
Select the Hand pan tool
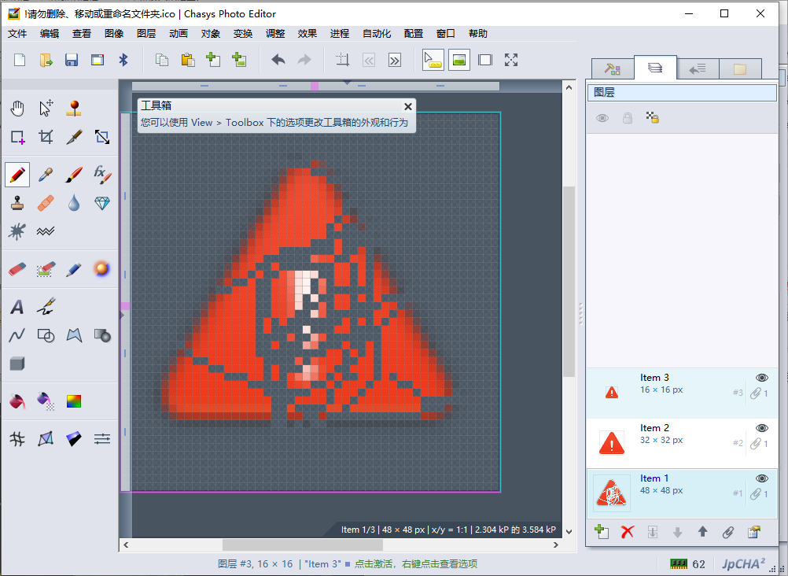click(17, 107)
